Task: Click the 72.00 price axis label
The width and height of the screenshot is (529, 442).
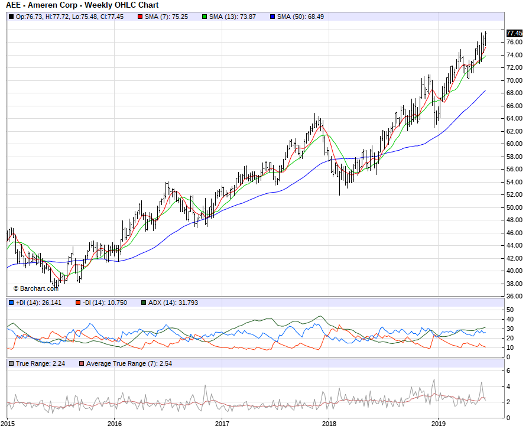Action: (514, 67)
